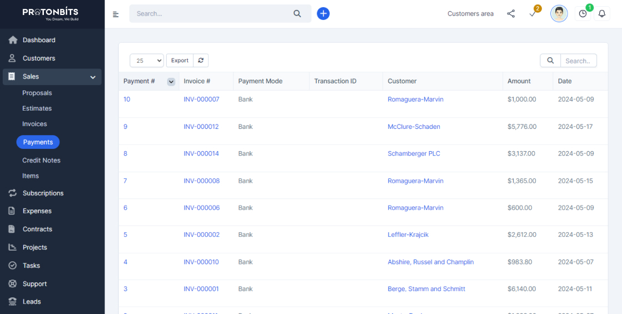Go to Credit Notes menu item
This screenshot has height=314, width=622.
tap(41, 160)
